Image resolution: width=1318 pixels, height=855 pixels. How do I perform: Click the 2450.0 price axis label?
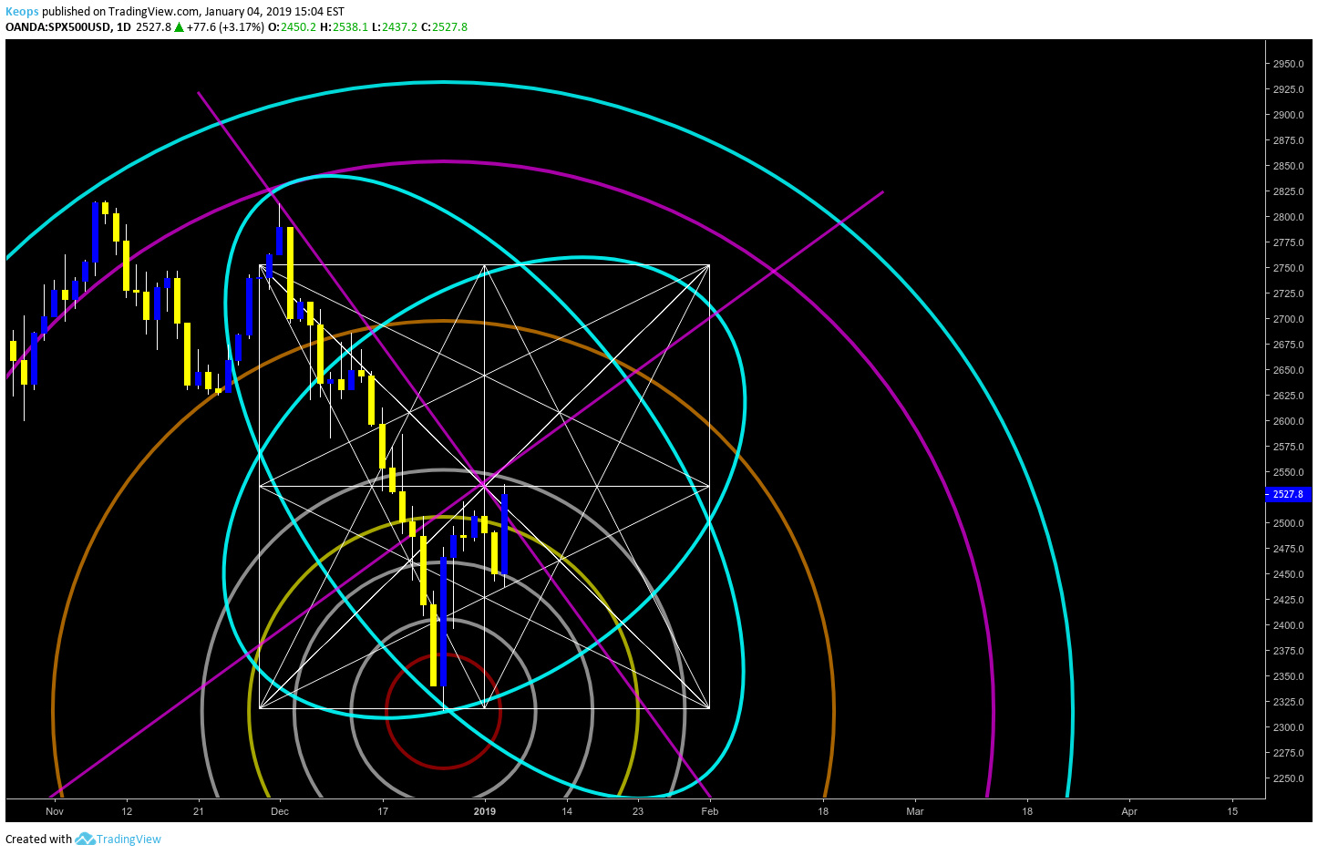pyautogui.click(x=1288, y=574)
